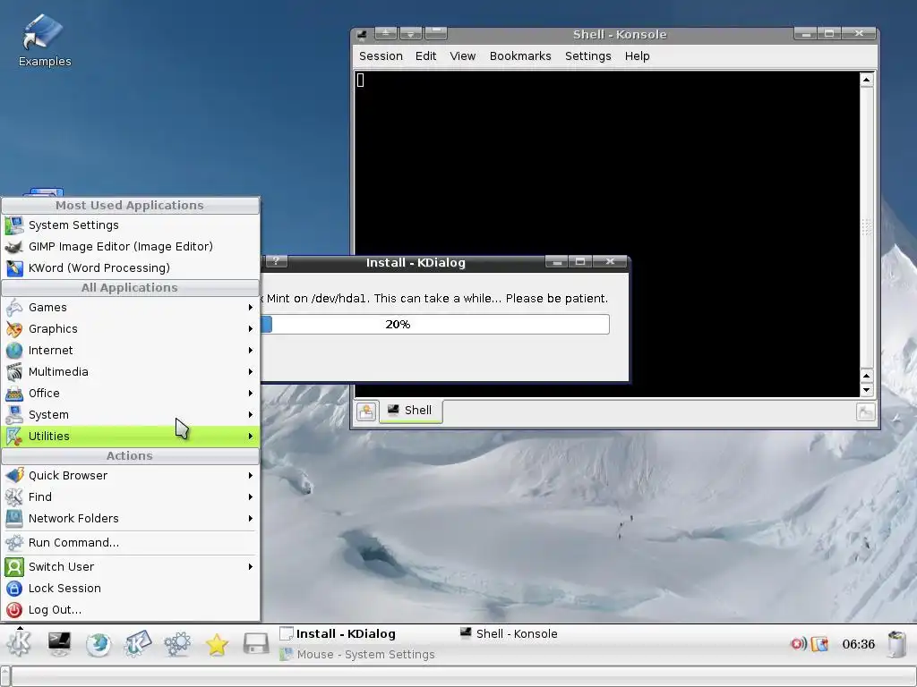Open the Help menu in Konsole
The image size is (917, 687).
(637, 56)
